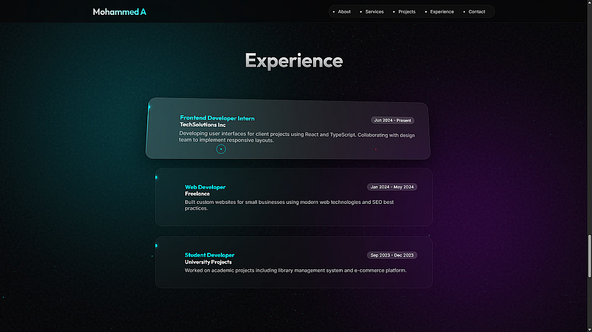The height and width of the screenshot is (332, 592).
Task: Click the University Projects label
Action: [208, 262]
